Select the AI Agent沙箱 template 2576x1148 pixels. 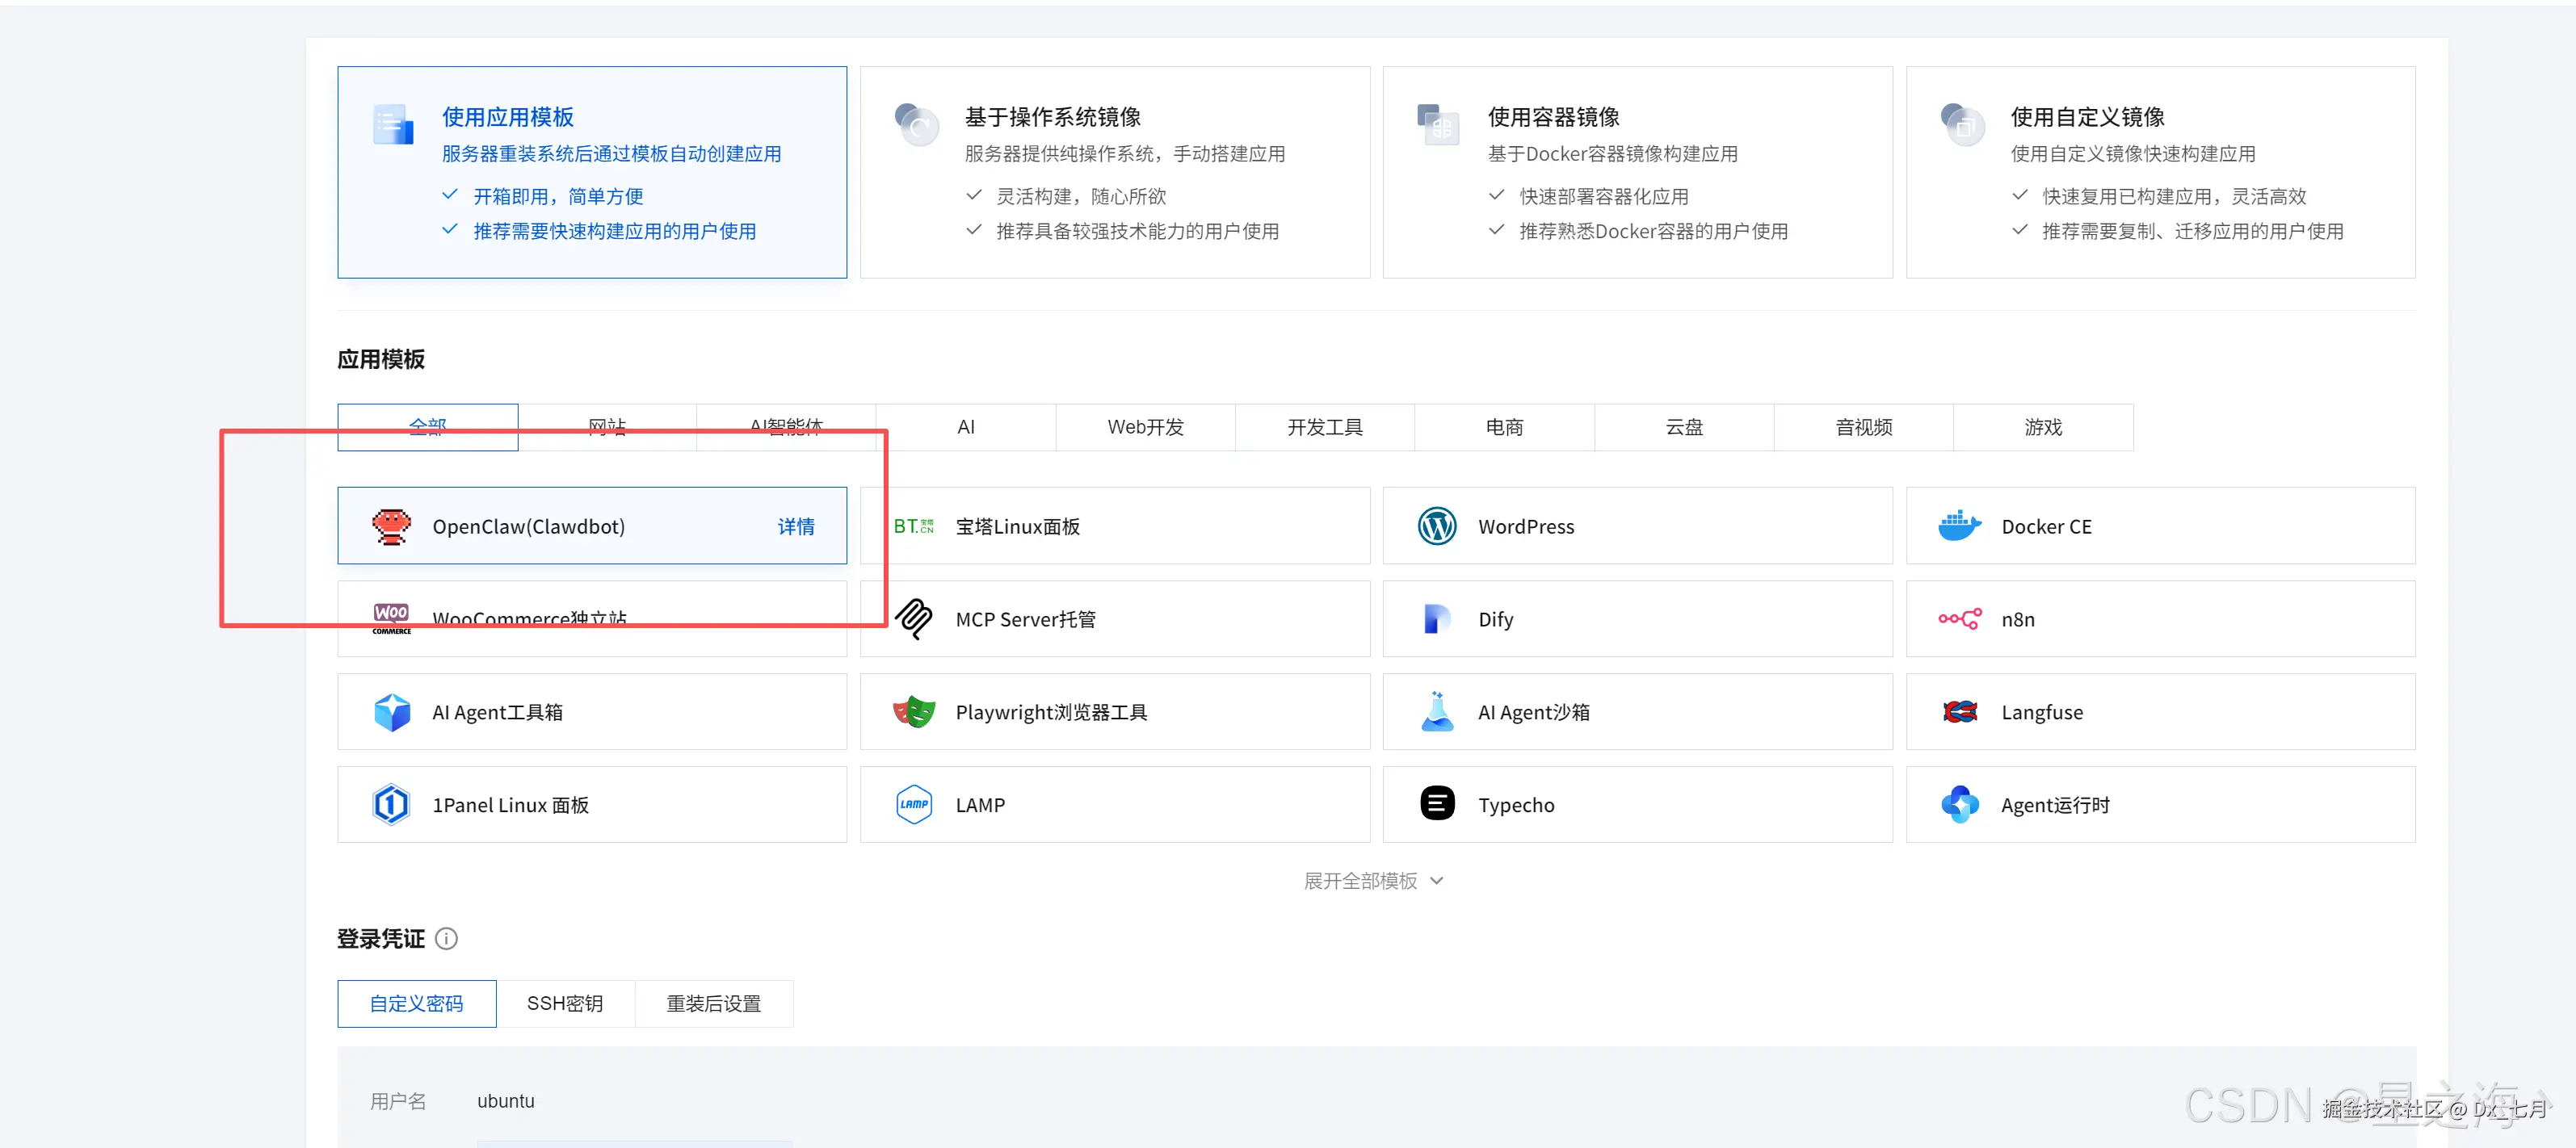coord(1637,712)
